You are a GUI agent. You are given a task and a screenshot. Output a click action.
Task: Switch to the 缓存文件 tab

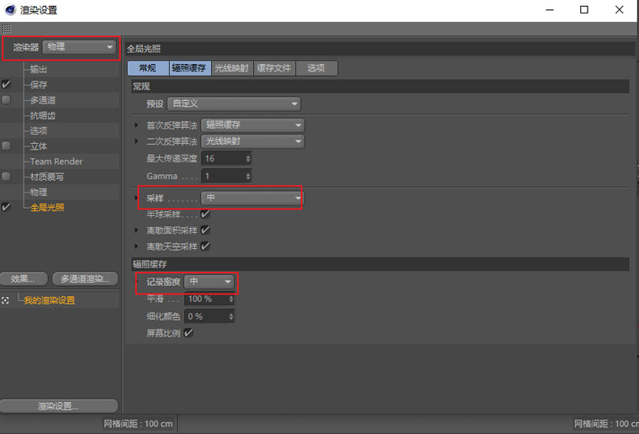(274, 68)
